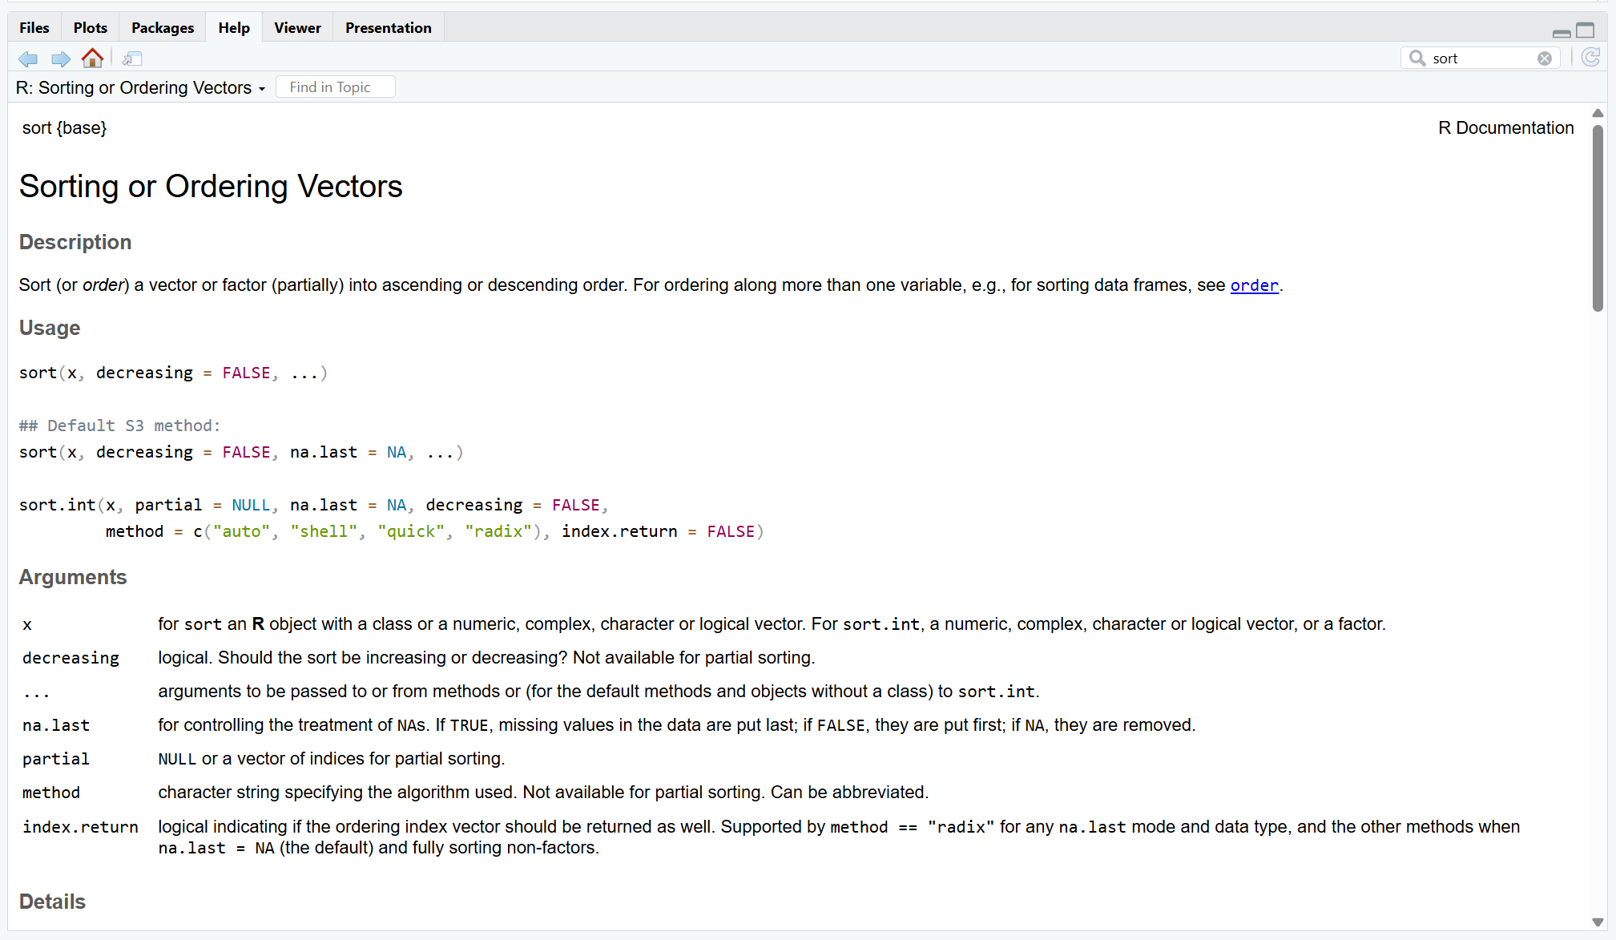Image resolution: width=1616 pixels, height=940 pixels.
Task: Follow the 'order' documentation link
Action: (x=1254, y=285)
